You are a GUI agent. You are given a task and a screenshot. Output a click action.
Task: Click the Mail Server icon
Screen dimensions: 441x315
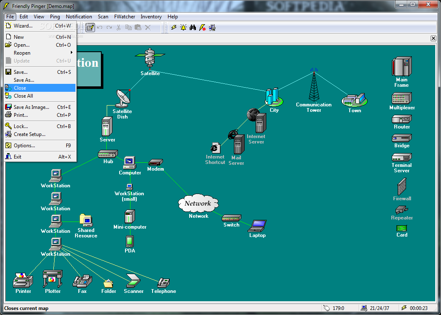click(236, 142)
